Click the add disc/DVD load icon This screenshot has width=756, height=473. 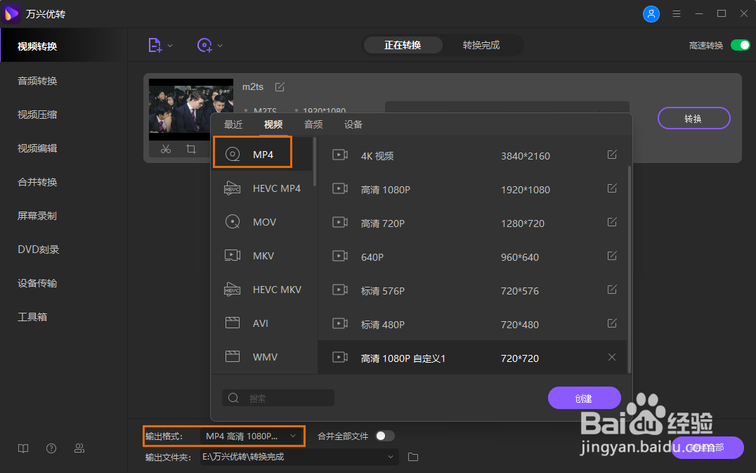(204, 45)
